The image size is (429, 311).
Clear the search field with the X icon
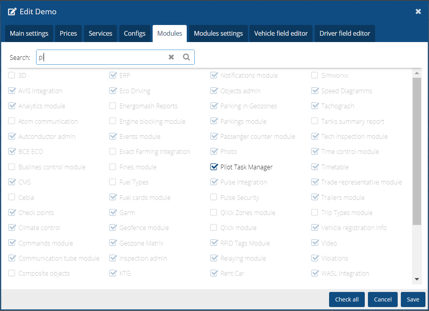(171, 57)
